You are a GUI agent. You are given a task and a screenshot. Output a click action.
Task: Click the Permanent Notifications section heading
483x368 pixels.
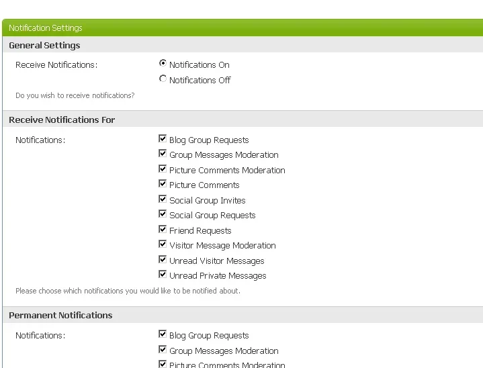(x=60, y=316)
